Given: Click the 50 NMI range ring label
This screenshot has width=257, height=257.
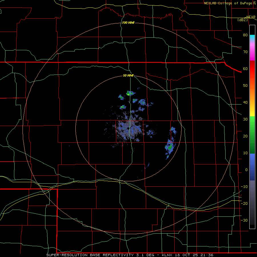Looking at the screenshot, I should (x=128, y=75).
